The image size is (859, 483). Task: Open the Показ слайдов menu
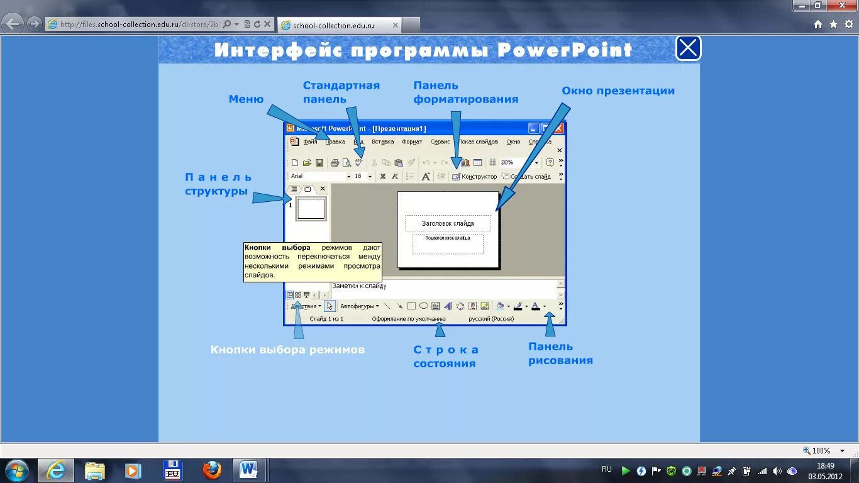pyautogui.click(x=478, y=142)
